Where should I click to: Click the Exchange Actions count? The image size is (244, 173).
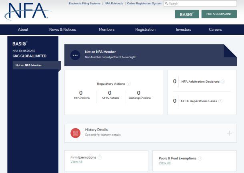pyautogui.click(x=139, y=93)
